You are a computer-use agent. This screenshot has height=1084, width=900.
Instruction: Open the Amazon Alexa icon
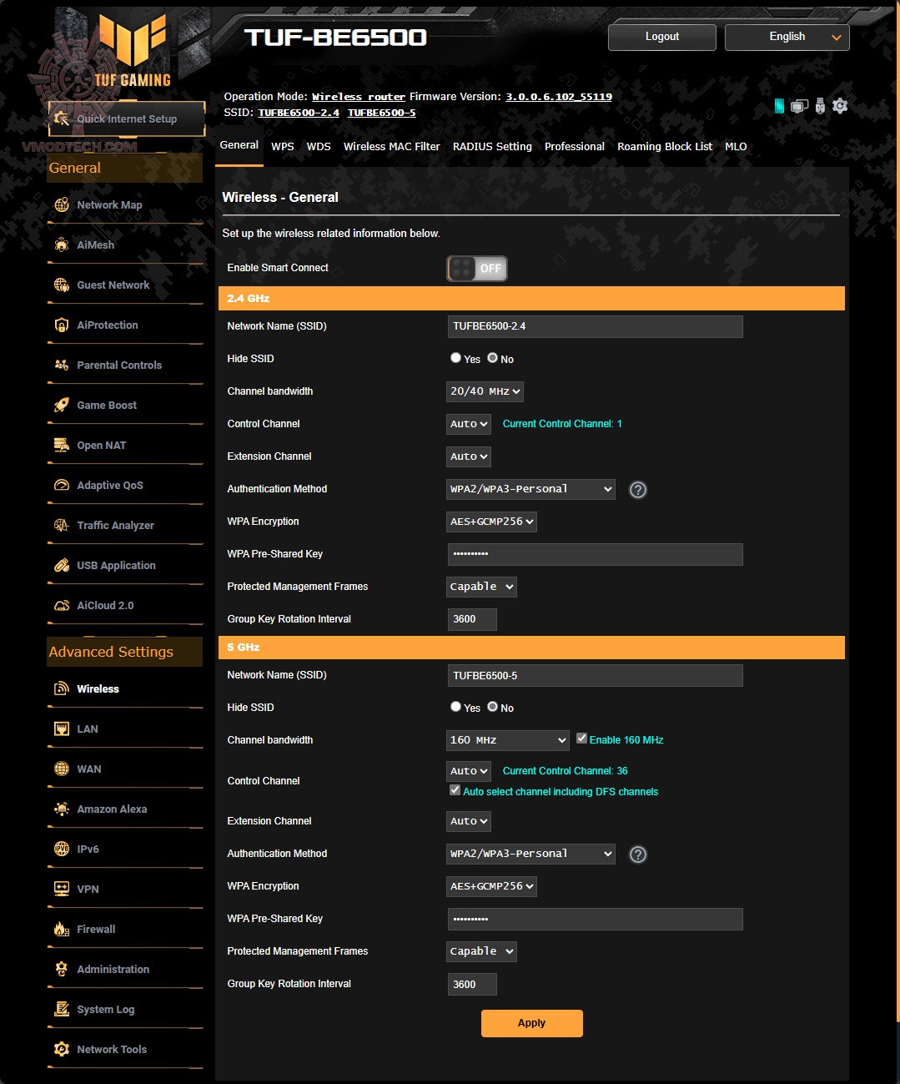point(62,809)
